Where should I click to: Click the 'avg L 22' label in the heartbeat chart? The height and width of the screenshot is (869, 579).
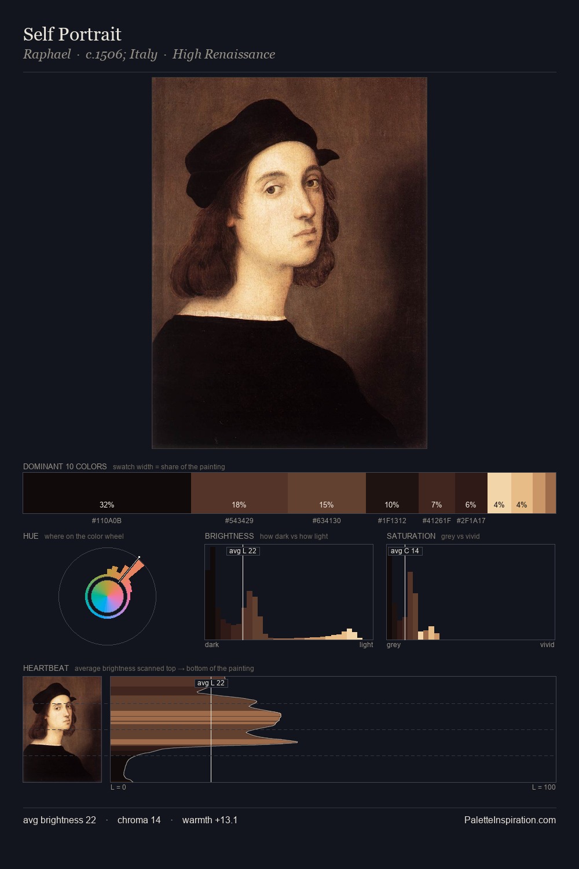pos(211,683)
